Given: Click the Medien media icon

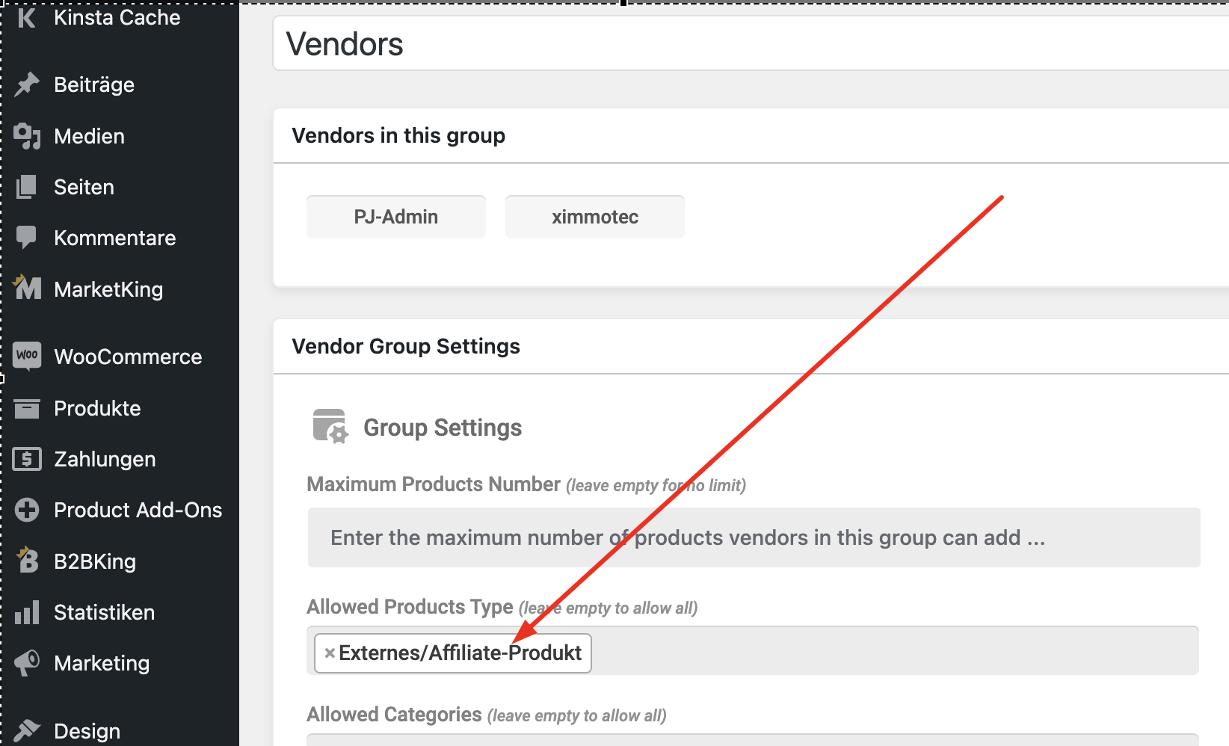Looking at the screenshot, I should [27, 136].
